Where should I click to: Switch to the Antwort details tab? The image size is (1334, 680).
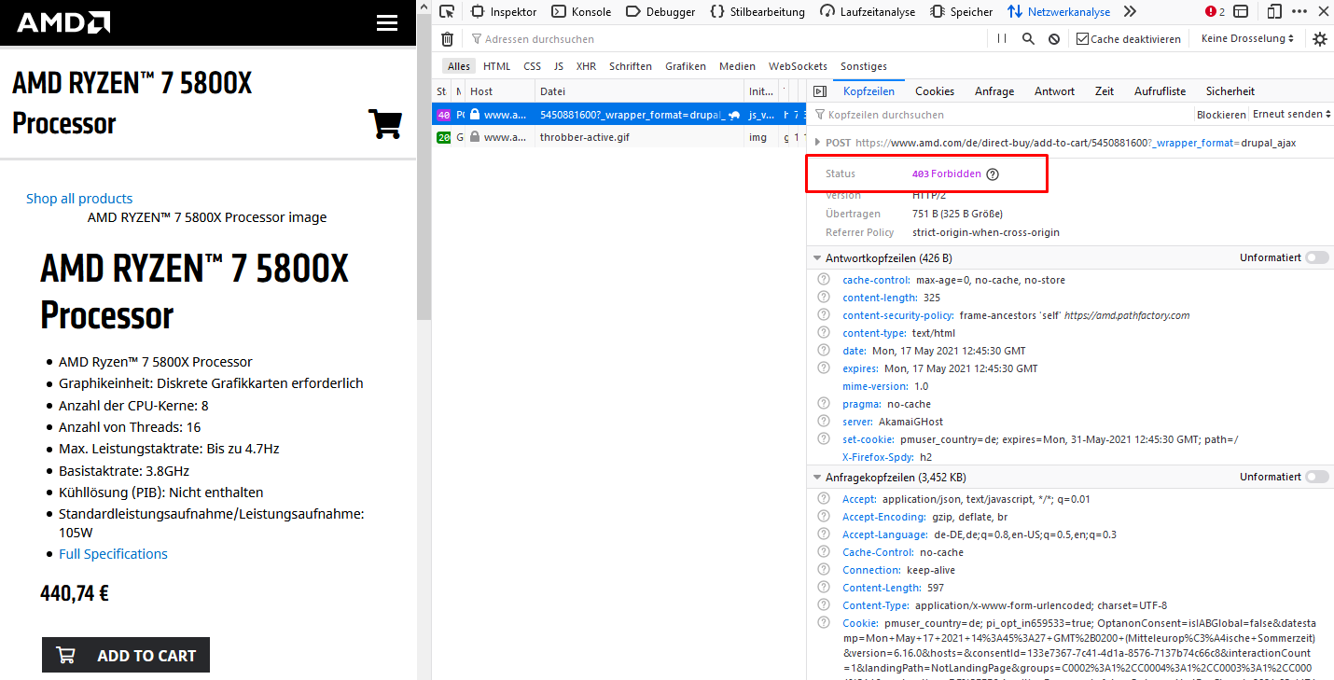(x=1054, y=91)
